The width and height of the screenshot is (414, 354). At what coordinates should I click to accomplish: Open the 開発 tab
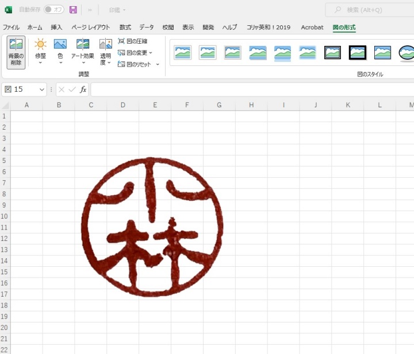point(208,28)
